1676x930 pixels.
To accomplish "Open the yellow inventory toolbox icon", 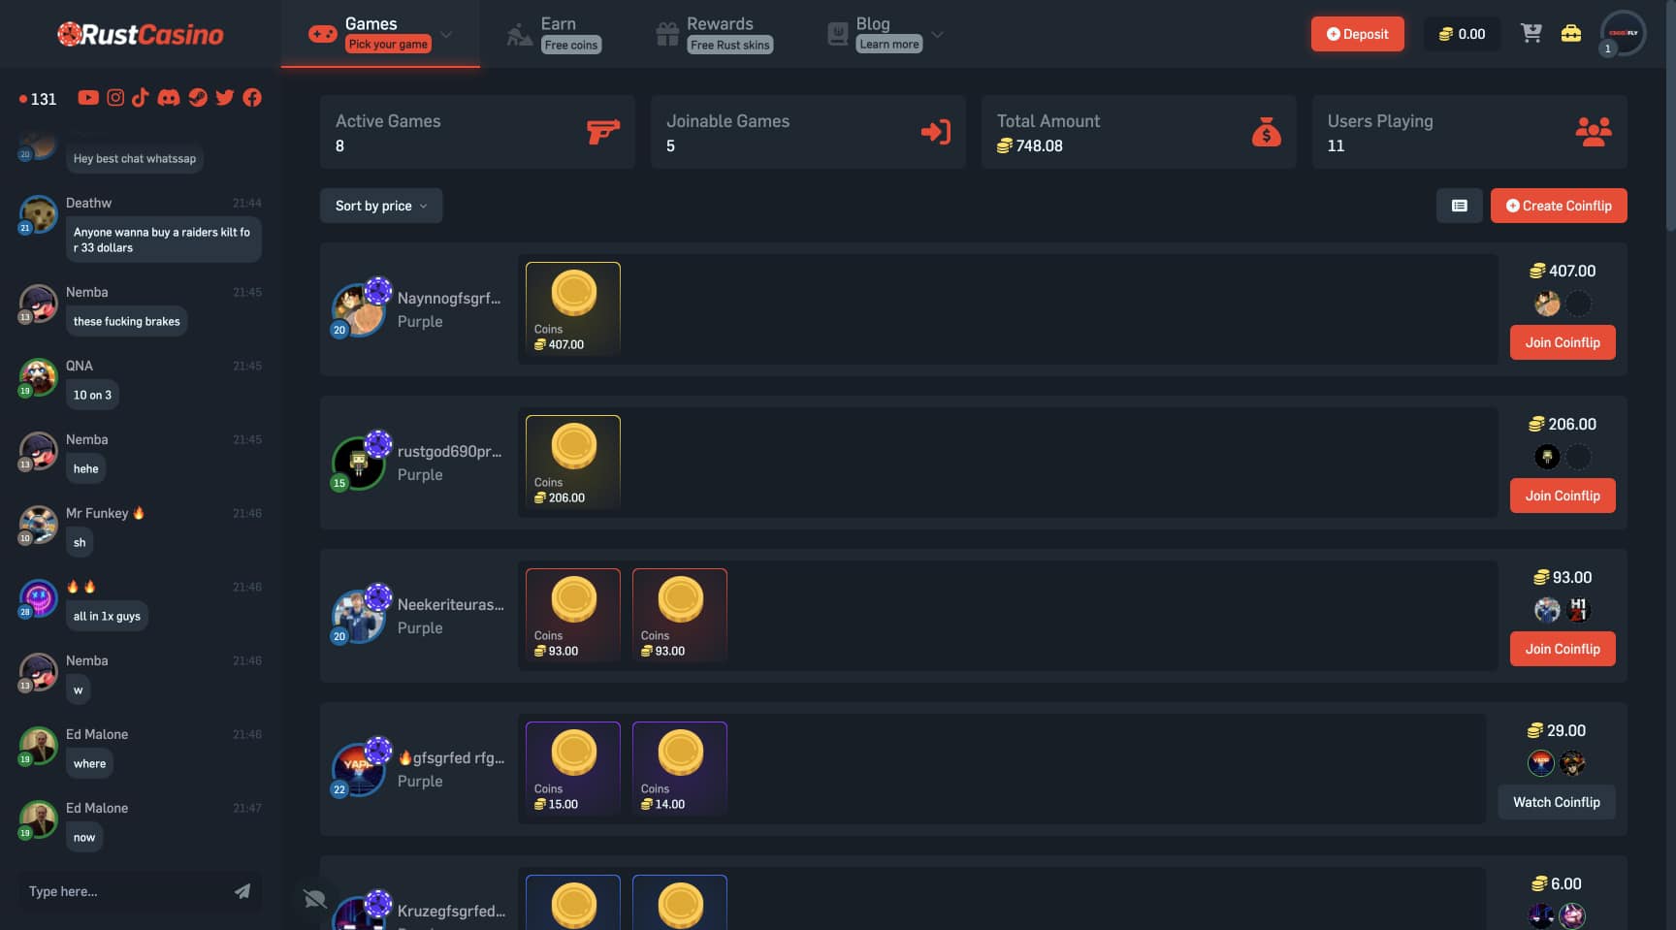I will click(1571, 33).
